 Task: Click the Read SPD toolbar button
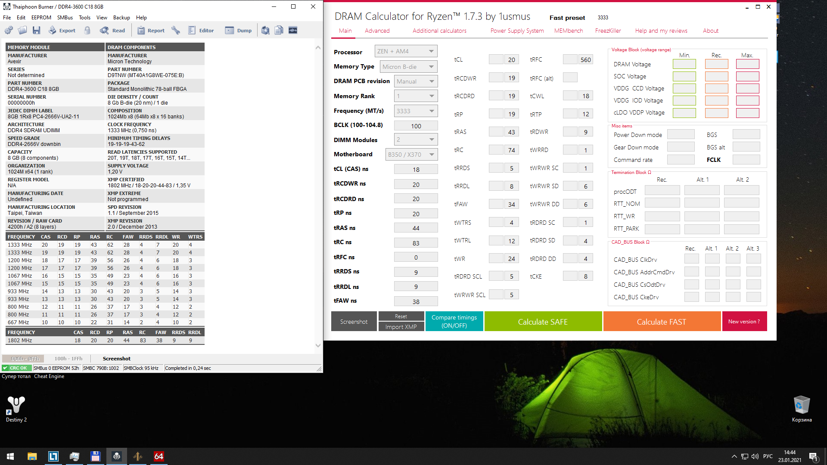pyautogui.click(x=112, y=30)
